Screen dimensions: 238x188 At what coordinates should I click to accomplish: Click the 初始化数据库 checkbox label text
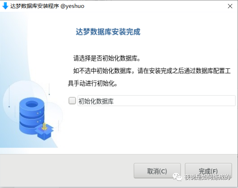pyautogui.click(x=96, y=101)
